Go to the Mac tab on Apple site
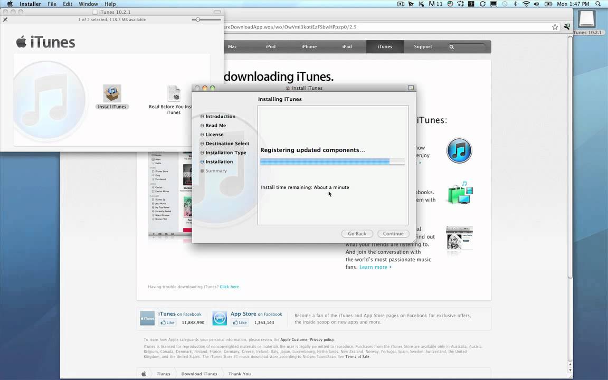This screenshot has width=608, height=380. coord(232,46)
